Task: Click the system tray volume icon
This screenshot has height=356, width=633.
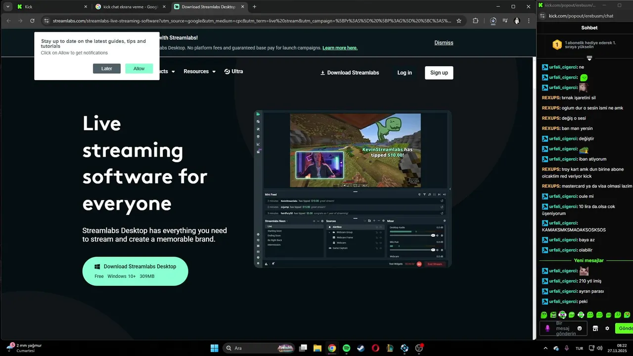Action: pyautogui.click(x=600, y=349)
